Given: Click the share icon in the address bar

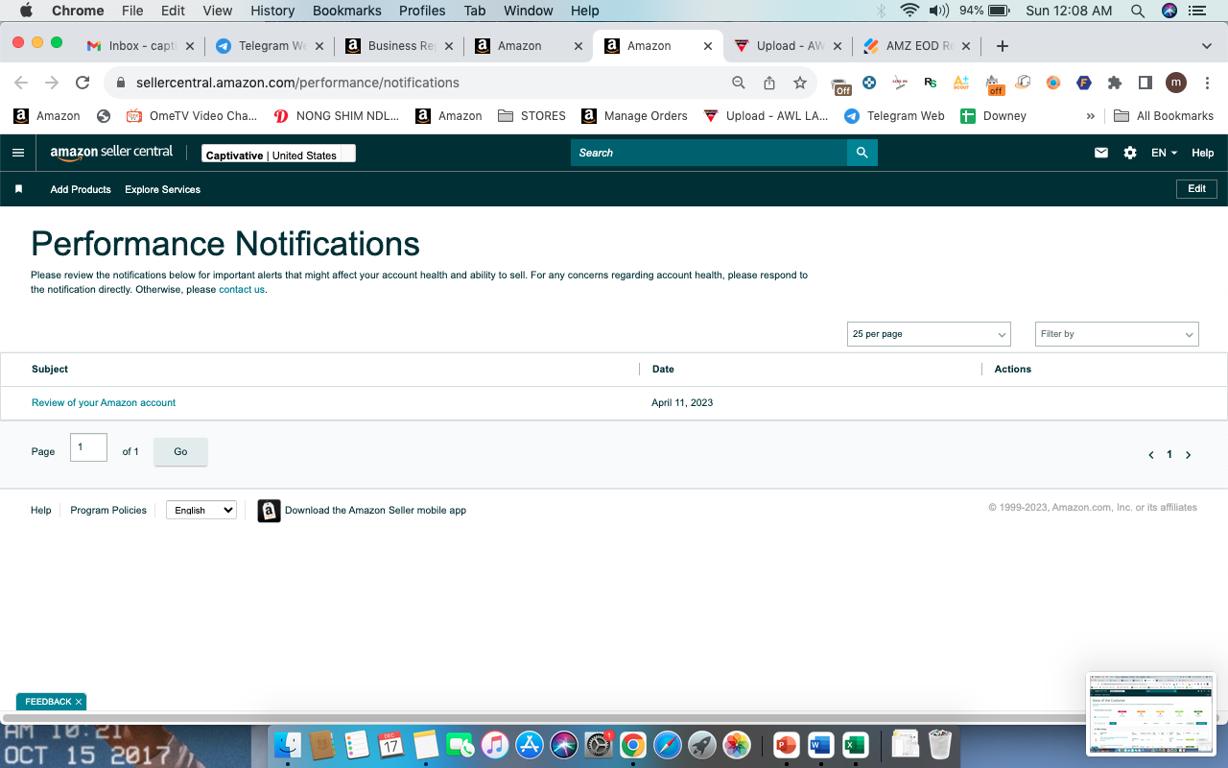Looking at the screenshot, I should (769, 83).
